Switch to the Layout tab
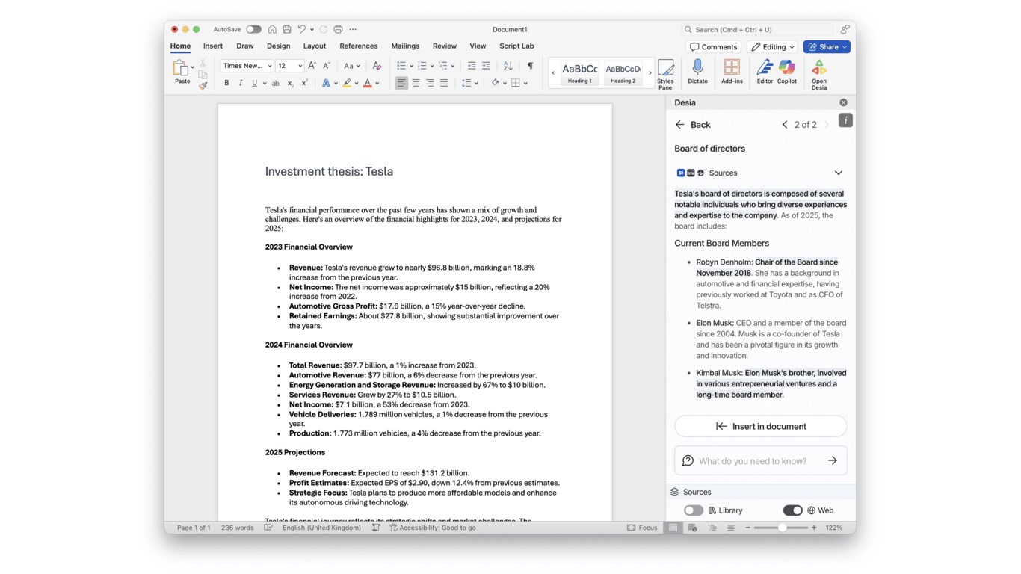The image size is (1021, 574). (x=315, y=46)
